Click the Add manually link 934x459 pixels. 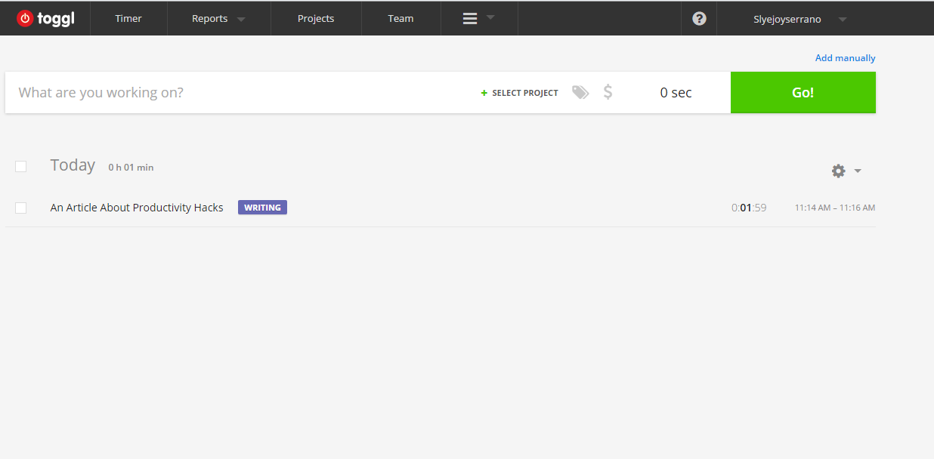point(845,57)
